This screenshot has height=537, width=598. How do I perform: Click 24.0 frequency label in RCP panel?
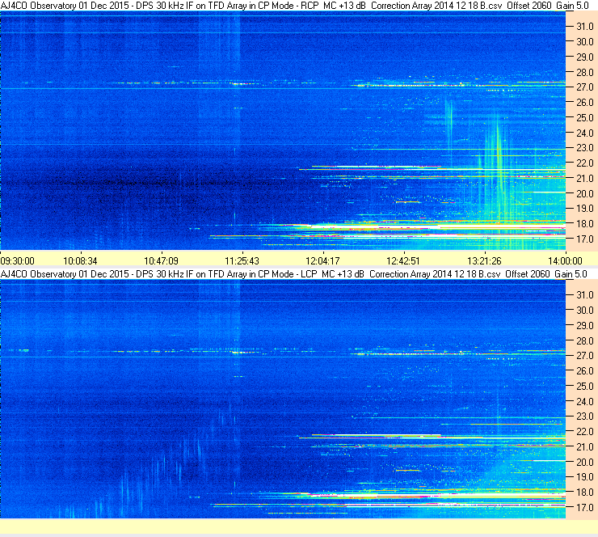(584, 133)
